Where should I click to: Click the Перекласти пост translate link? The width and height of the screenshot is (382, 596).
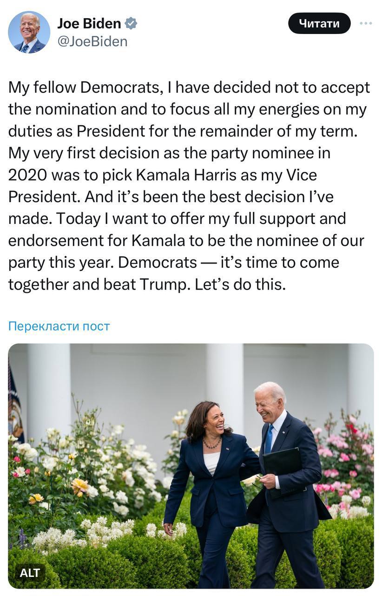[59, 326]
